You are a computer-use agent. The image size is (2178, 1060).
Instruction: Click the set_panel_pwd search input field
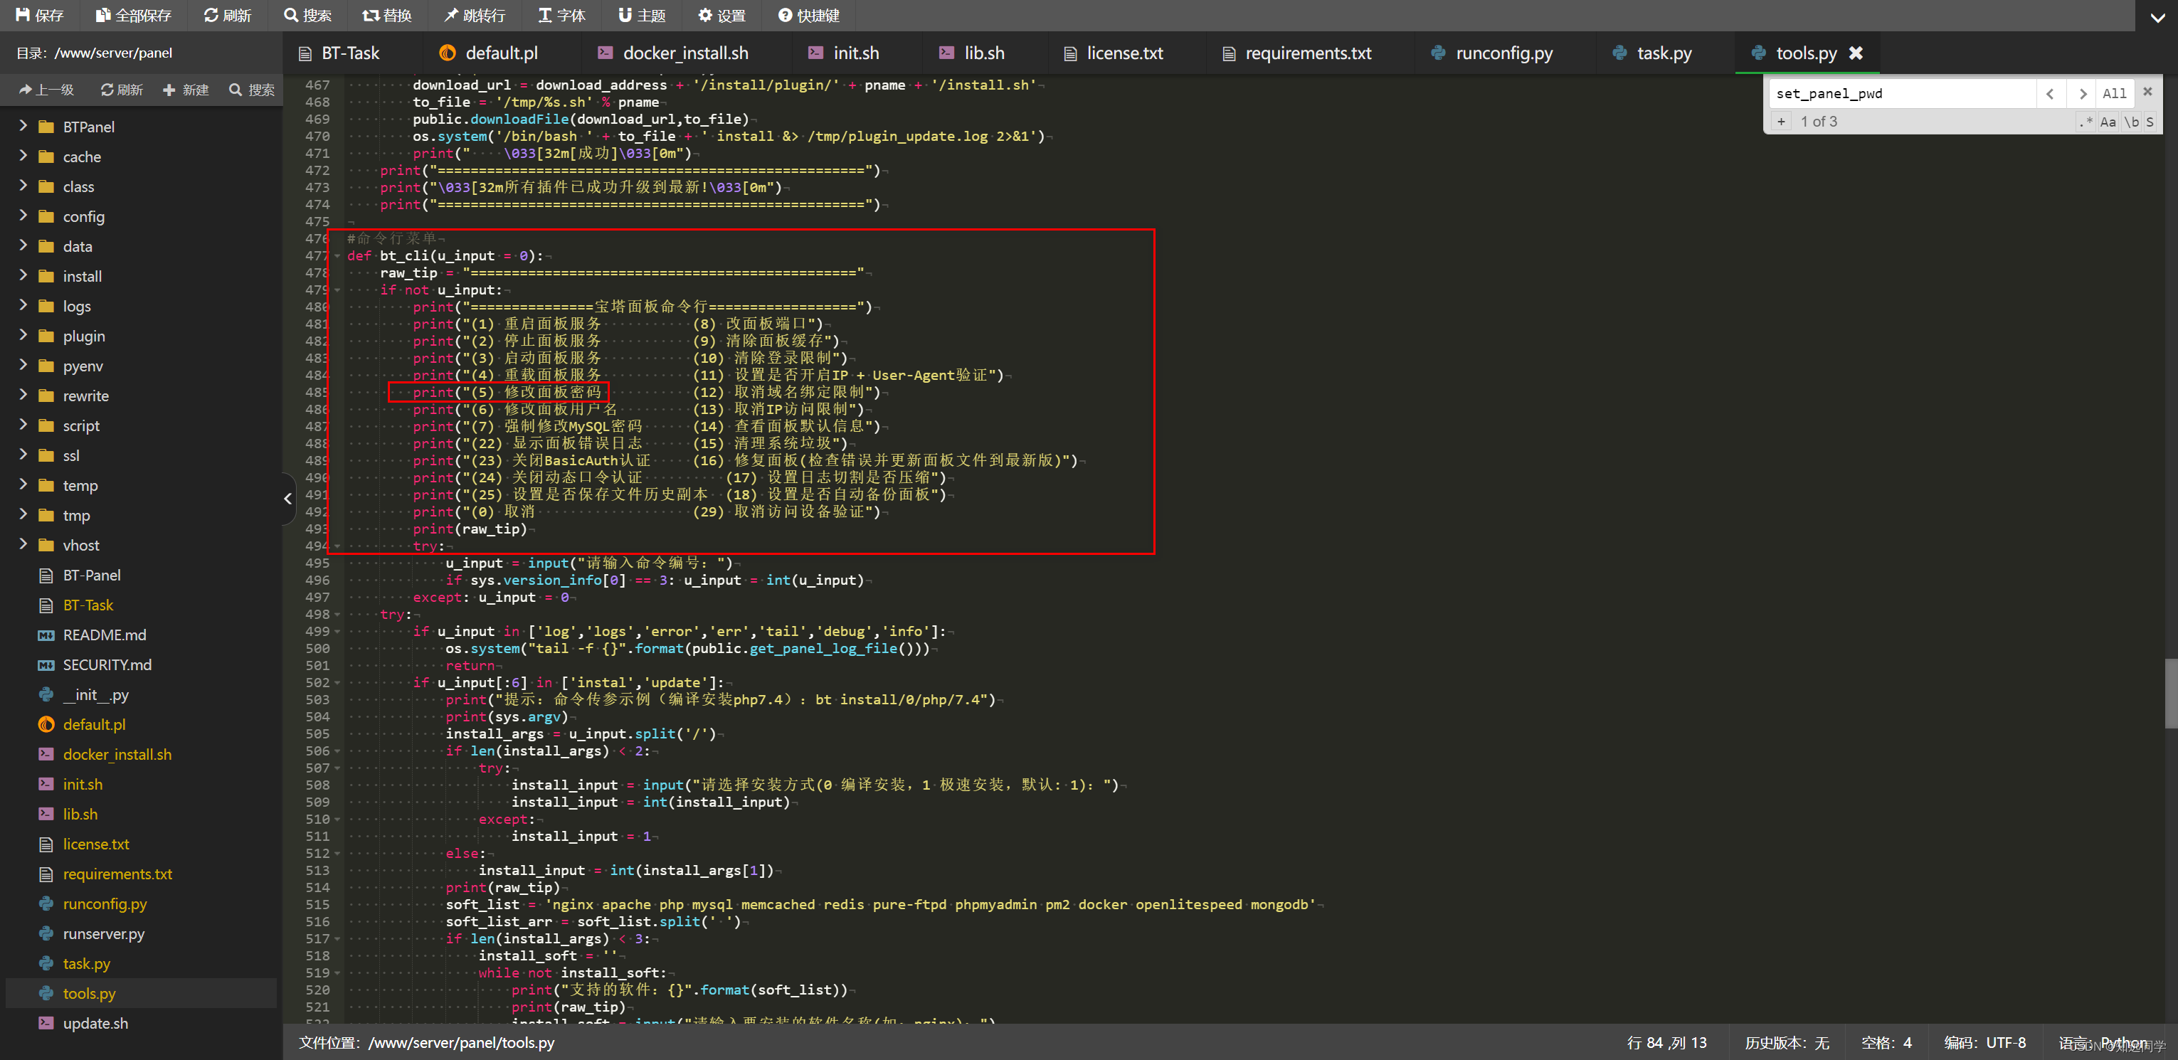[1903, 94]
